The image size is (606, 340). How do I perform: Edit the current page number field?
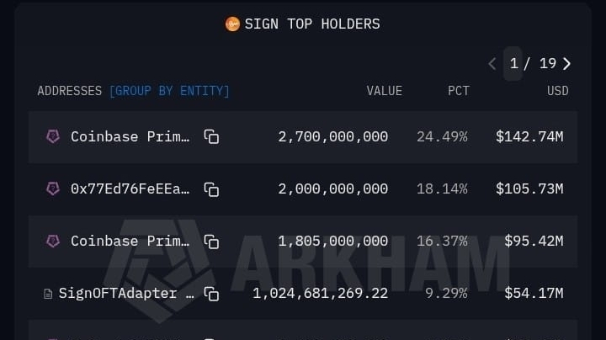coord(513,64)
